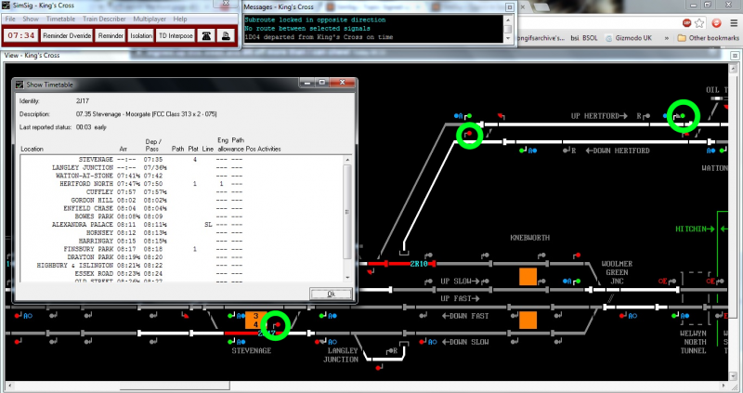Click the WELWYN NORTH TUNNEL label
This screenshot has height=393, width=743.
(x=693, y=342)
